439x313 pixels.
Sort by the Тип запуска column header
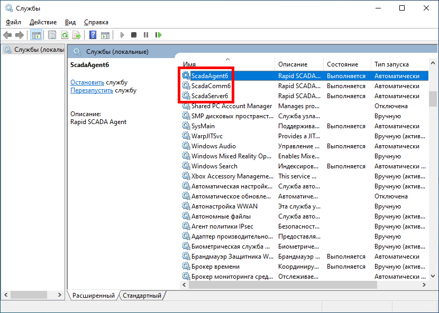[x=399, y=64]
